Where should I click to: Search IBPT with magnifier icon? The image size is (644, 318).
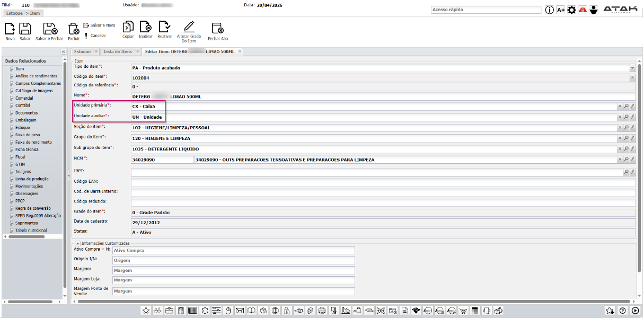click(x=626, y=172)
